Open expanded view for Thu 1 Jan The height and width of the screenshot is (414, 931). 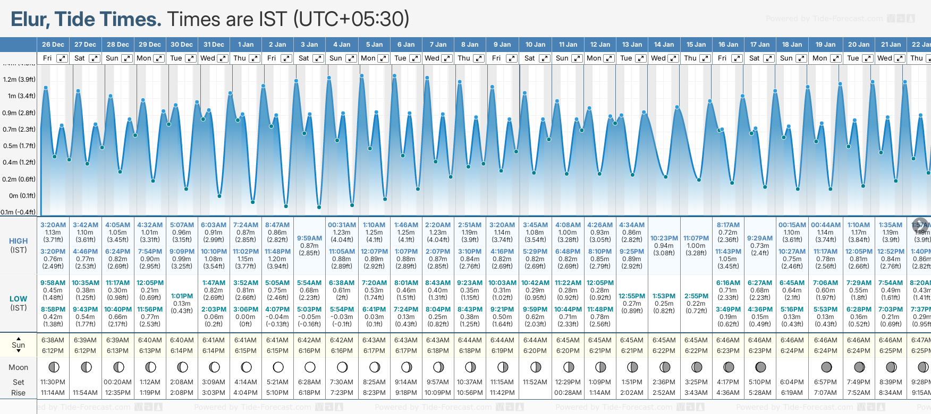255,58
